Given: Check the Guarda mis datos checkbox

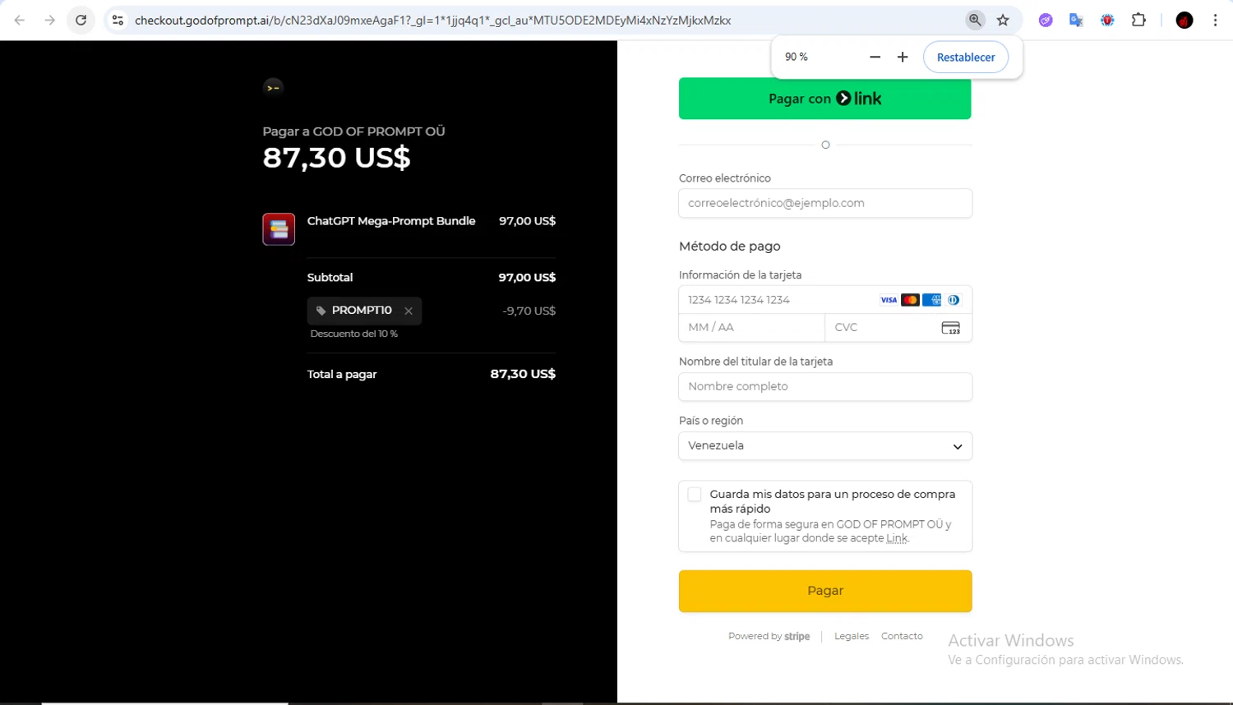Looking at the screenshot, I should (695, 495).
